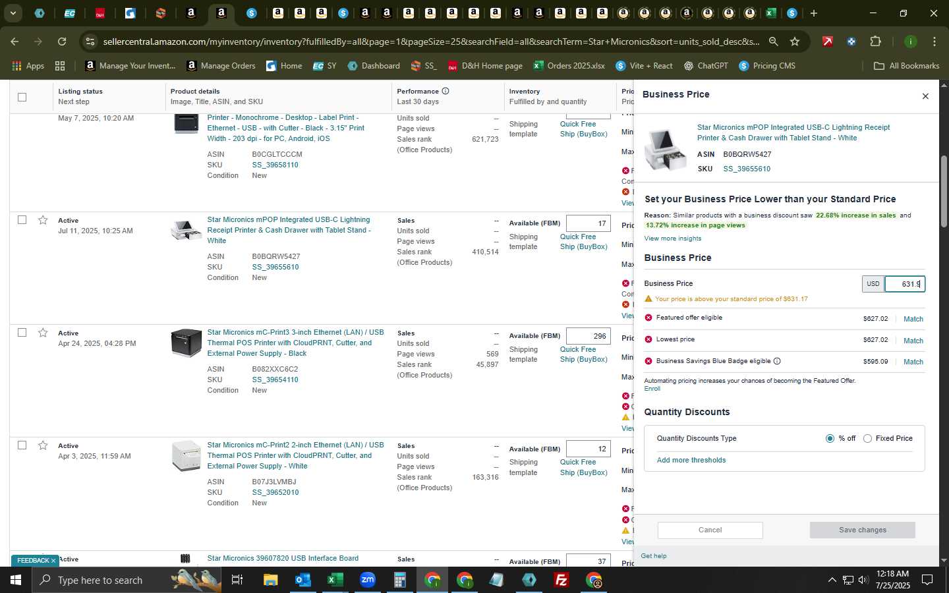The width and height of the screenshot is (949, 593).
Task: Show hidden system tray icons
Action: tap(832, 580)
